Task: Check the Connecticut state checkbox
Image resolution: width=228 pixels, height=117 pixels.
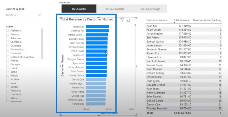Action: pyautogui.click(x=8, y=49)
